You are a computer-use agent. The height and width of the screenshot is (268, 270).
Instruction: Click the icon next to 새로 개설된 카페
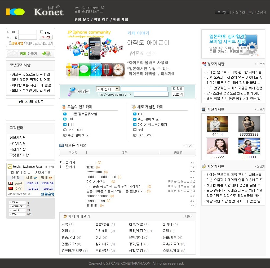pyautogui.click(x=134, y=107)
